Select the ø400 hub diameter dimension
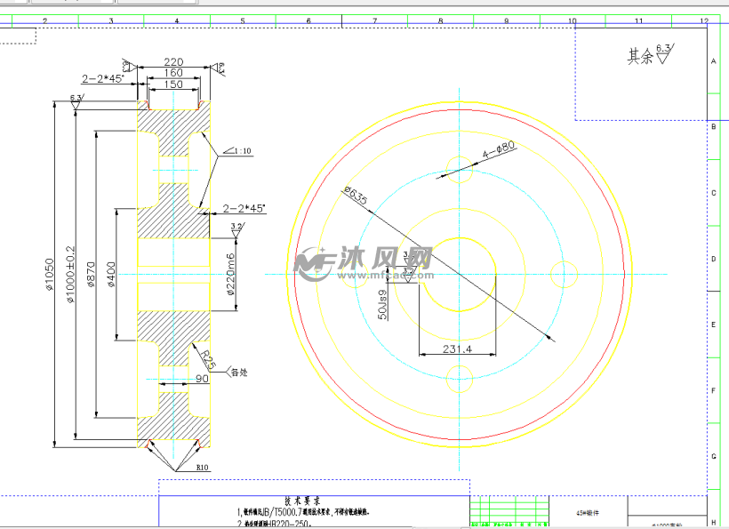 [111, 274]
